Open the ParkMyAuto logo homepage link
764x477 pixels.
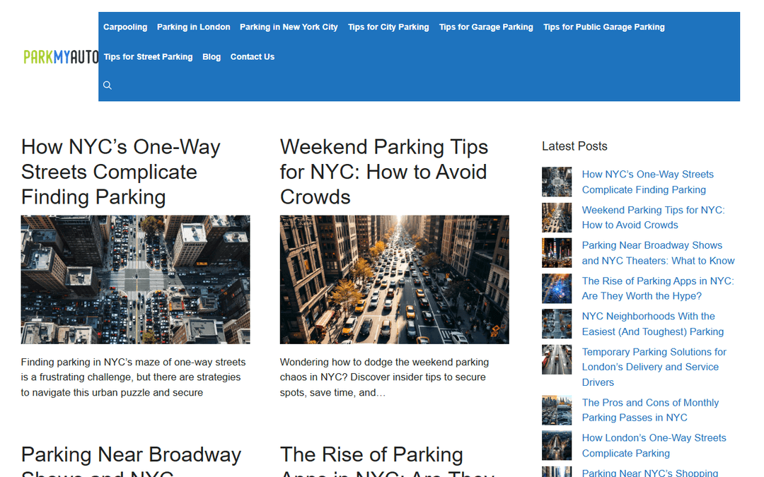[61, 57]
